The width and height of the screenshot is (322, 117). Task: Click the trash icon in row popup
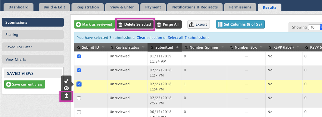click(x=66, y=96)
